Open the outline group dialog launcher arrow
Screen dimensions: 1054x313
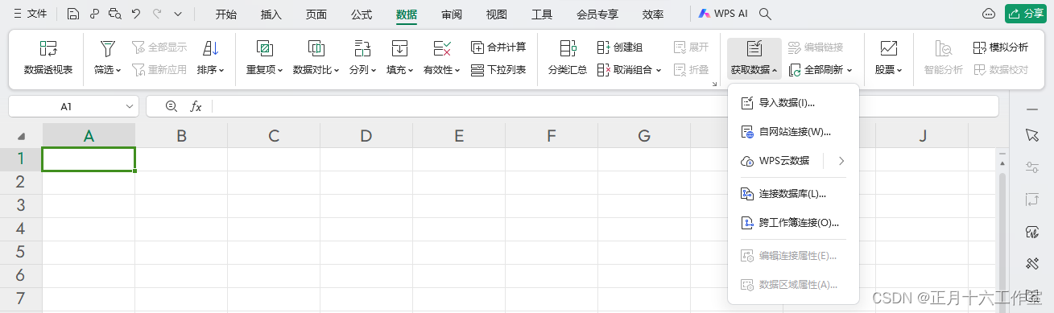pos(714,84)
